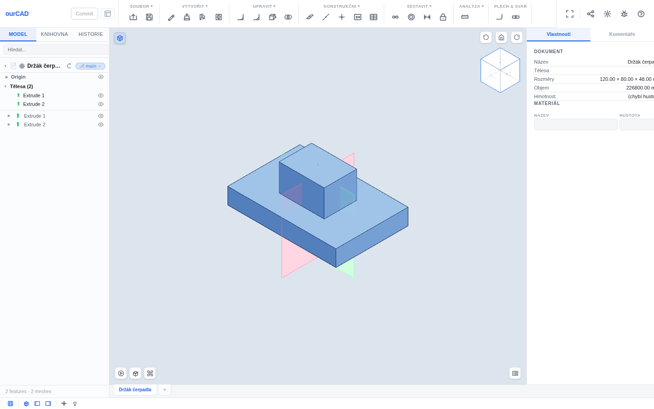Click the Hledat search field
Image resolution: width=654 pixels, height=409 pixels.
[x=56, y=50]
